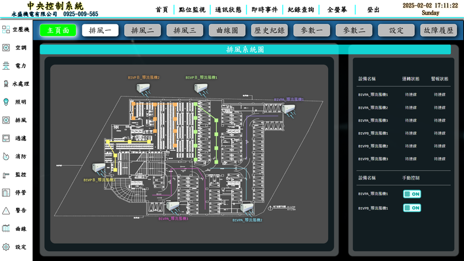Select the 排風 exhaust fan sidebar icon
The width and height of the screenshot is (464, 261).
6,120
